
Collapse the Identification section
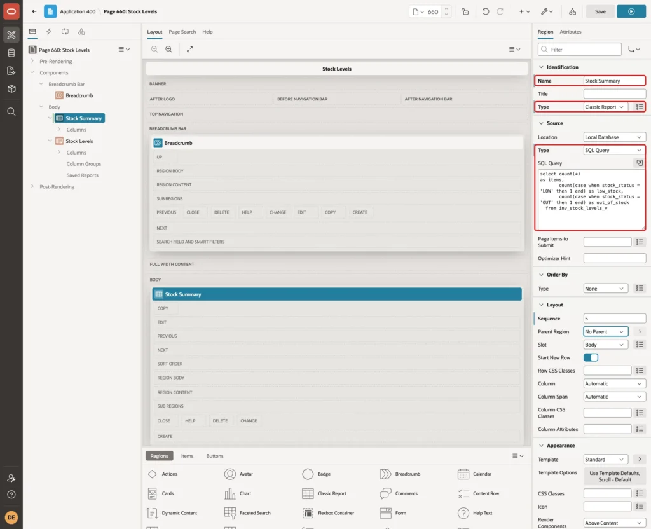(541, 67)
